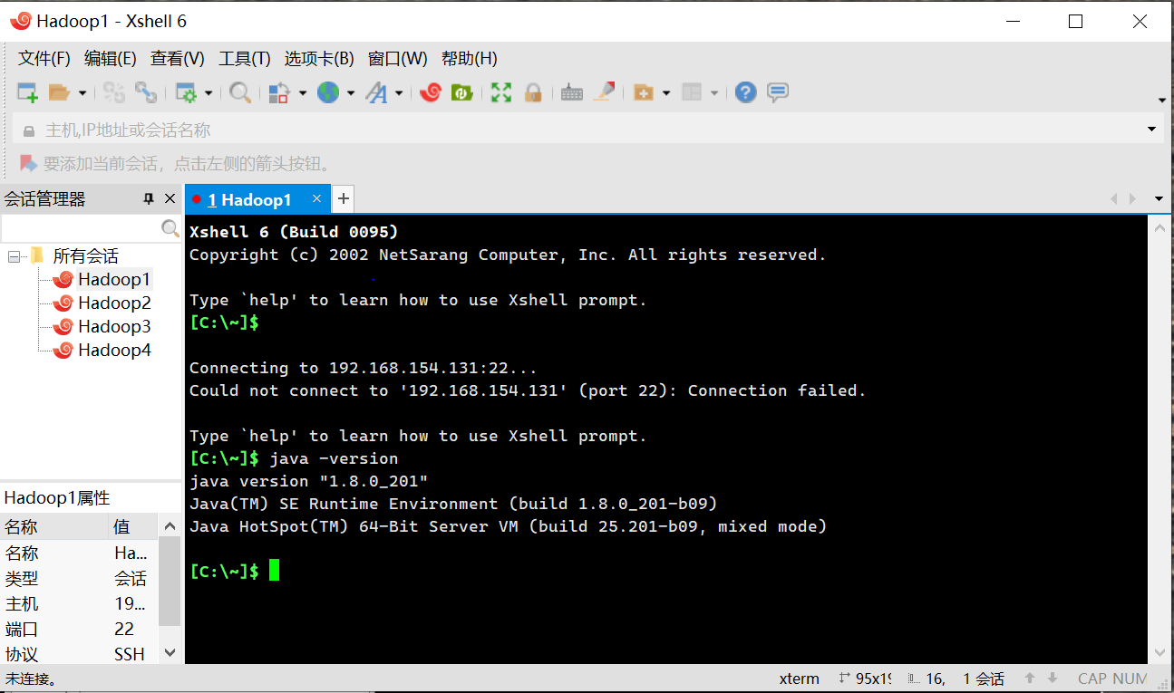Viewport: 1174px width, 693px height.
Task: Click the keyboard mapping toolbar icon
Action: coord(571,92)
